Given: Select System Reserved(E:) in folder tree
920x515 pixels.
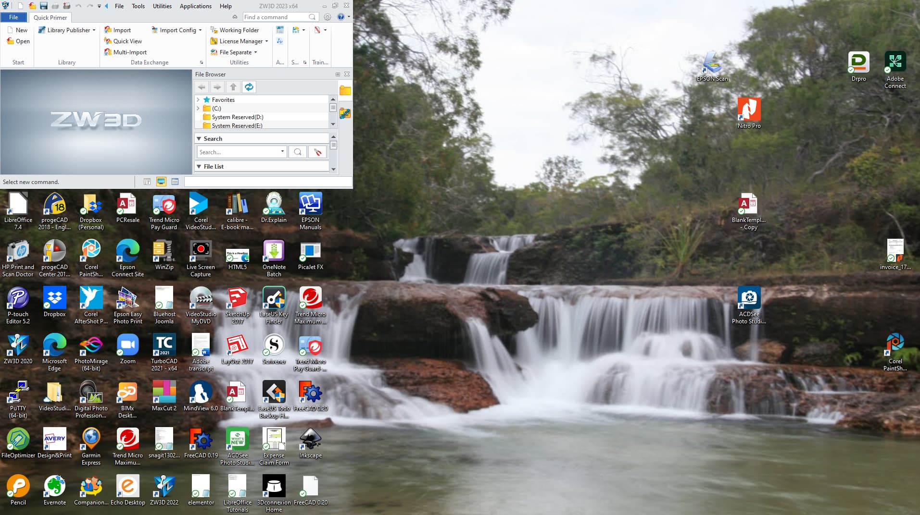Looking at the screenshot, I should click(x=233, y=125).
